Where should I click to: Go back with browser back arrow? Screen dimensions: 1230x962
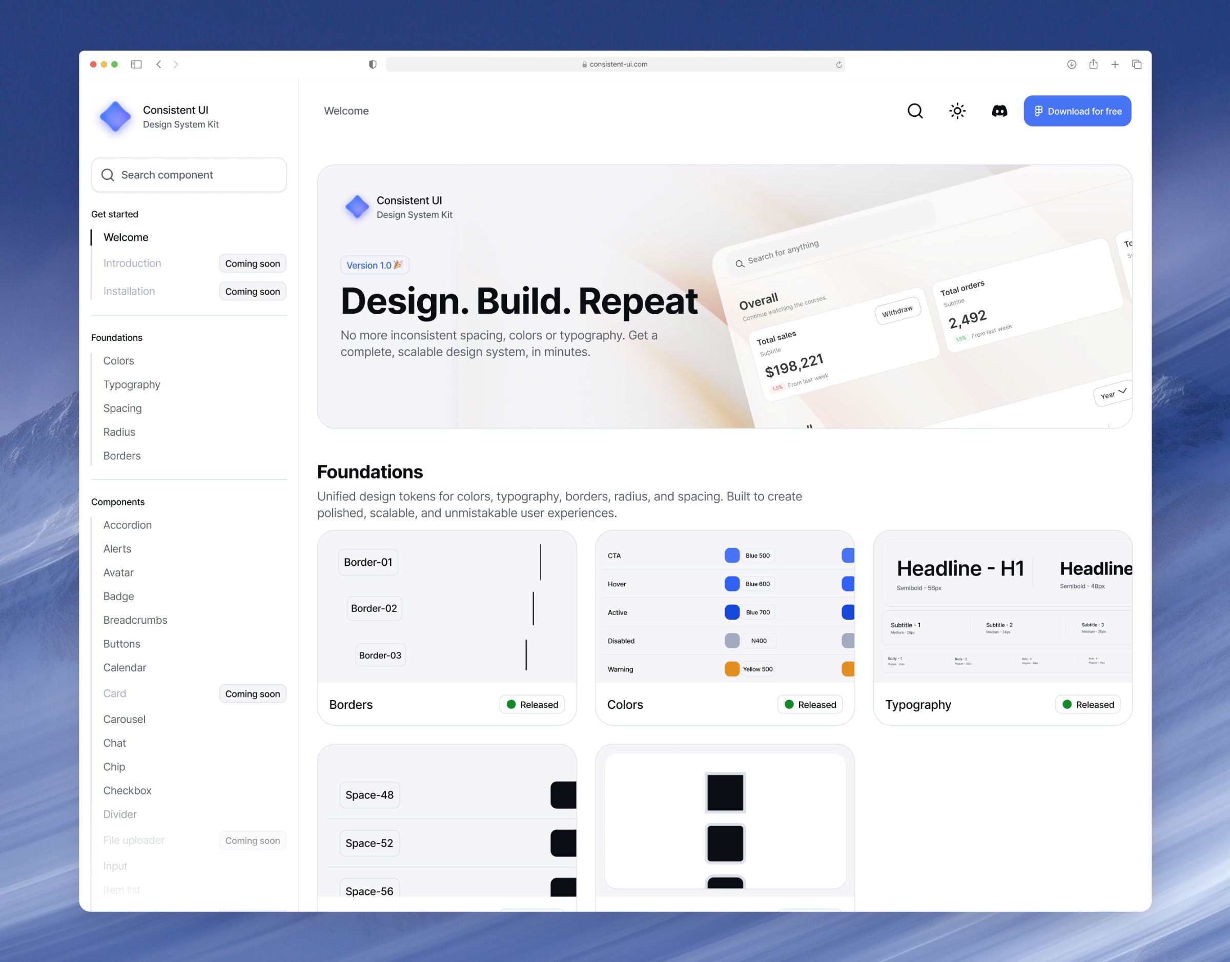(x=159, y=64)
